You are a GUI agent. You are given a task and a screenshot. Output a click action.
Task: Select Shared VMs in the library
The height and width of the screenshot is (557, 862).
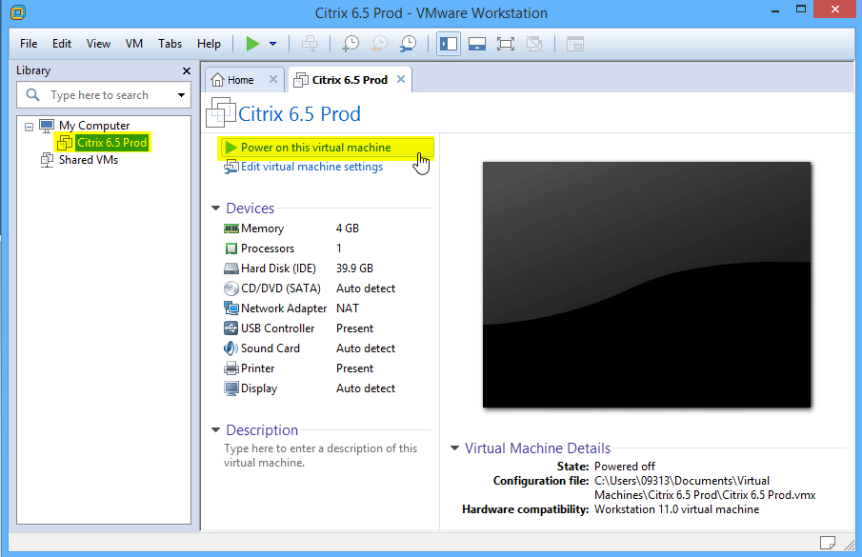pyautogui.click(x=89, y=160)
